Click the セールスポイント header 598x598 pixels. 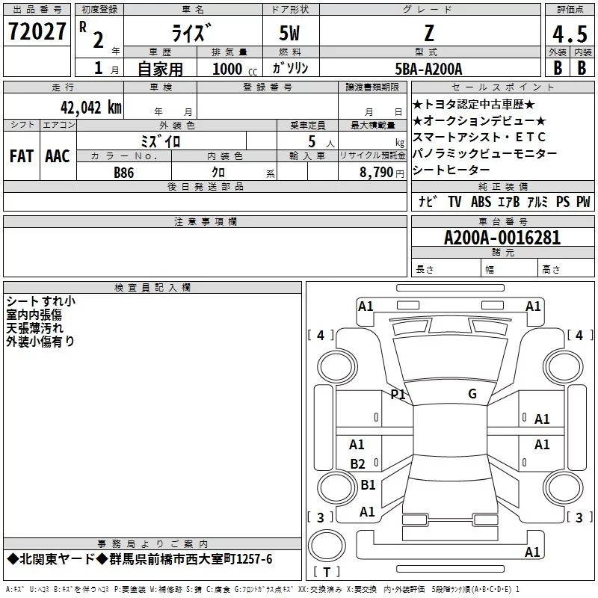click(502, 87)
